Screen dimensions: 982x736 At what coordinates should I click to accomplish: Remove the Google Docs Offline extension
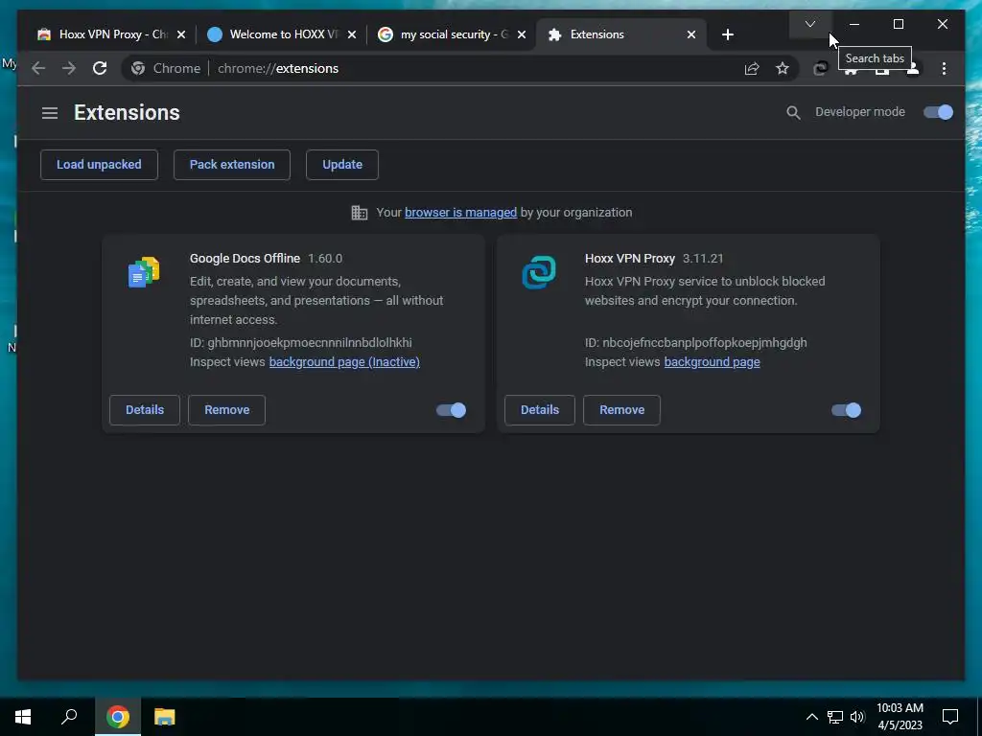point(226,410)
